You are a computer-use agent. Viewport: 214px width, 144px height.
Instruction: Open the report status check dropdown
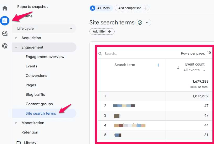pos(143,23)
